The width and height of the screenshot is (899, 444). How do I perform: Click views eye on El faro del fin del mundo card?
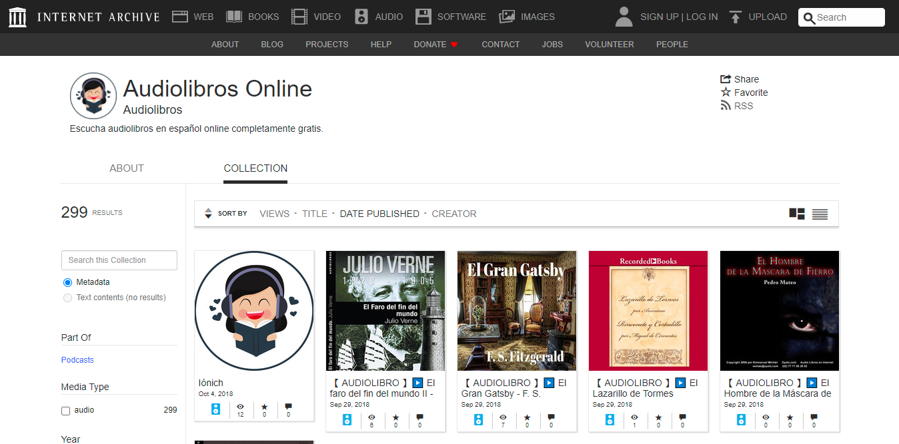pos(371,417)
